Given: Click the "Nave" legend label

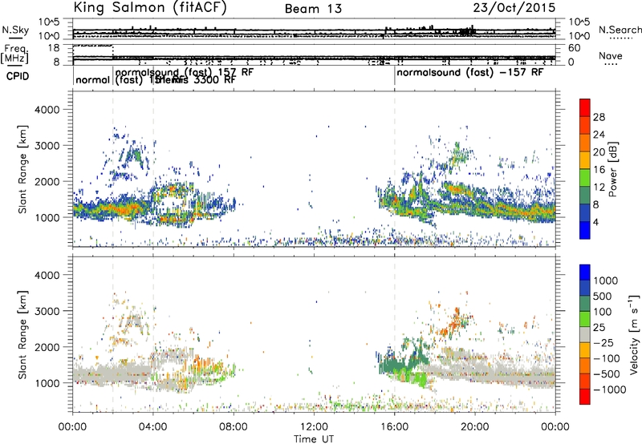Looking at the screenshot, I should (610, 55).
